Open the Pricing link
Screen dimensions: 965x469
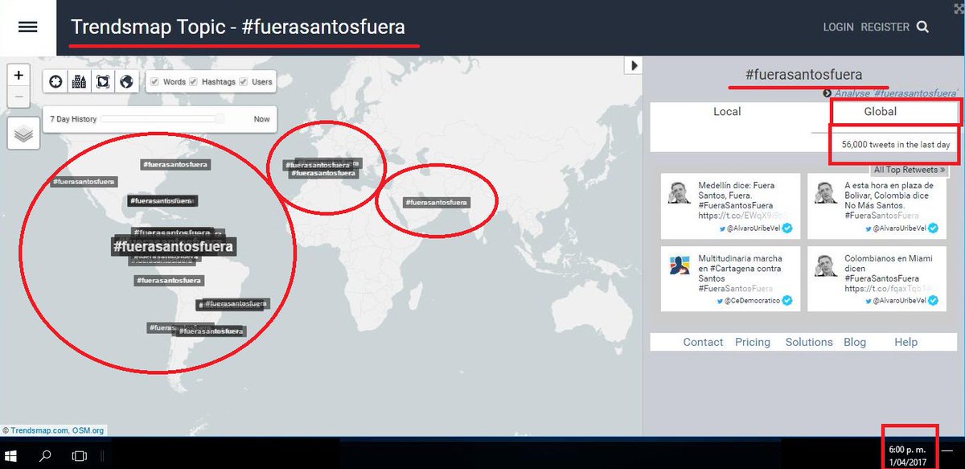[753, 342]
